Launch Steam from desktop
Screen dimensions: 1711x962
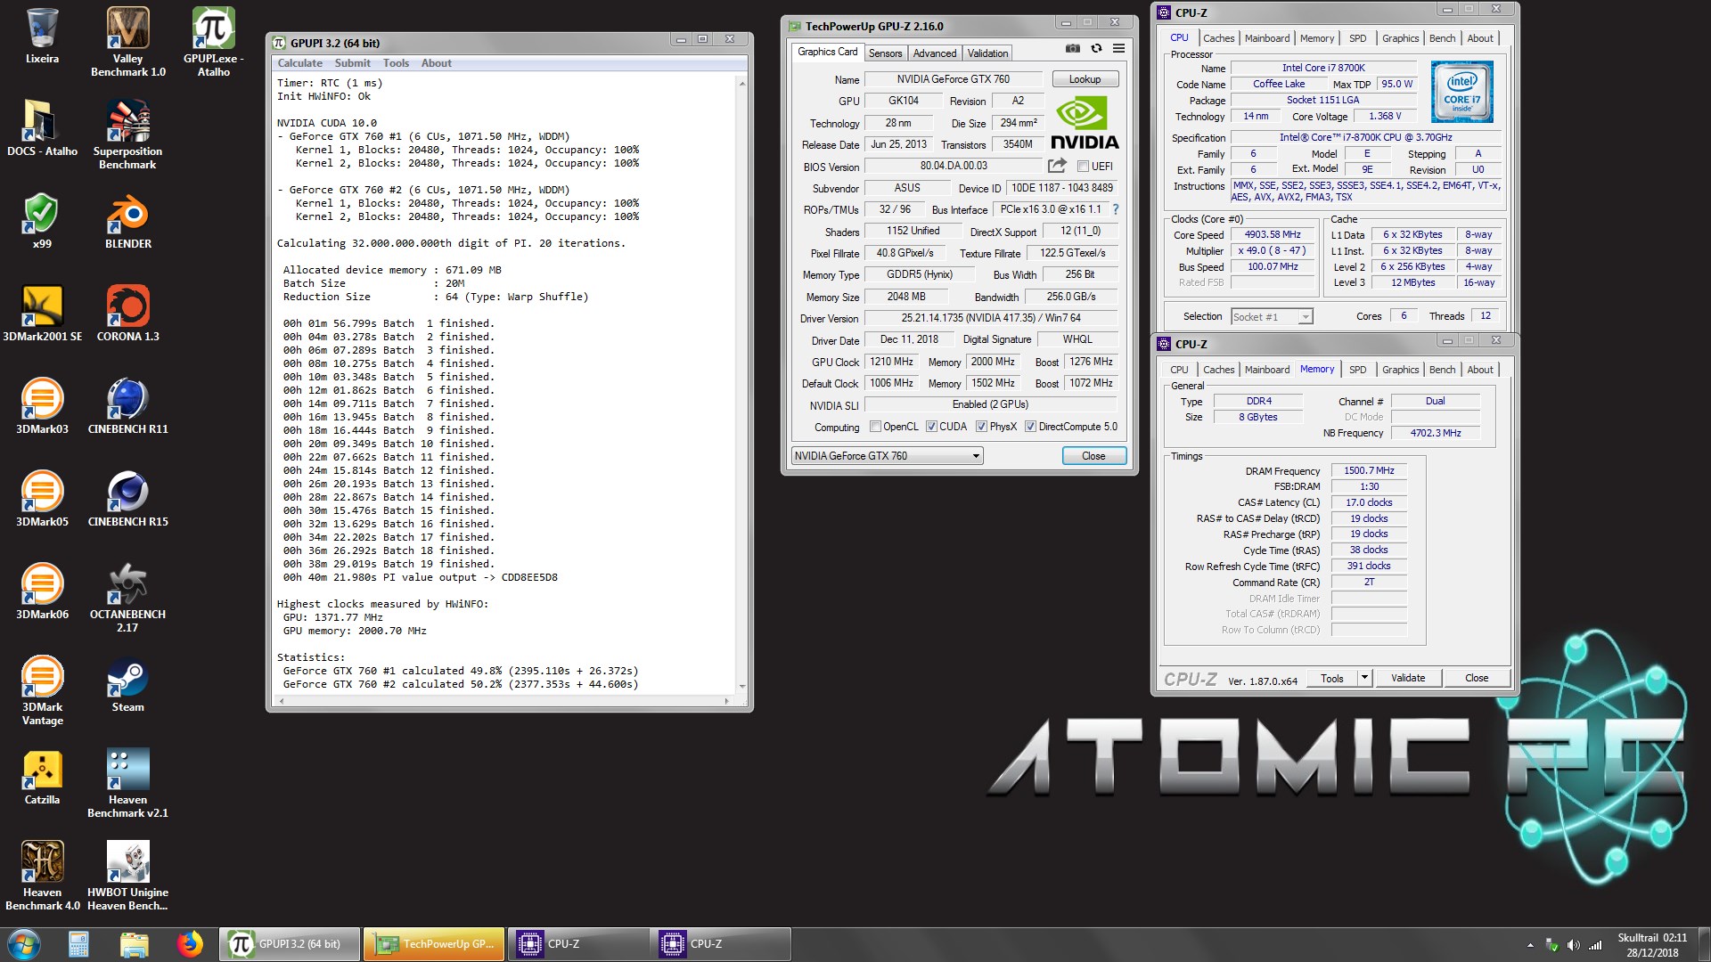[x=128, y=684]
